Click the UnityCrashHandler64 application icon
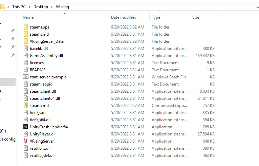259x166 pixels. [26, 127]
